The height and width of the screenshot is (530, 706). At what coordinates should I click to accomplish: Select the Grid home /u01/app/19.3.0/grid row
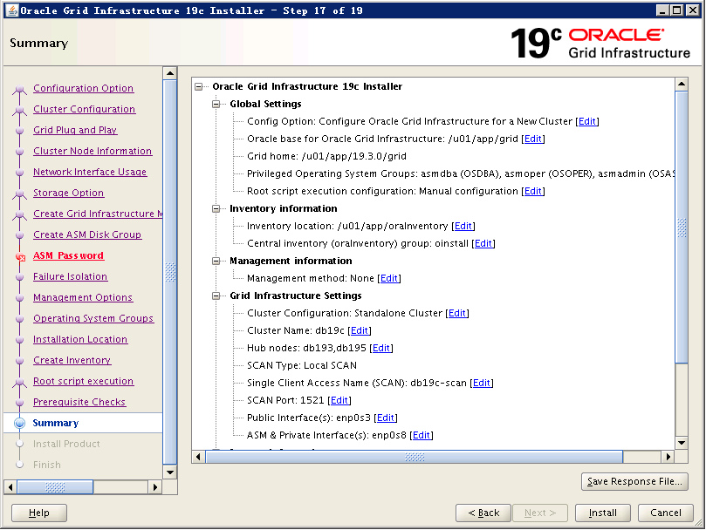(x=326, y=157)
